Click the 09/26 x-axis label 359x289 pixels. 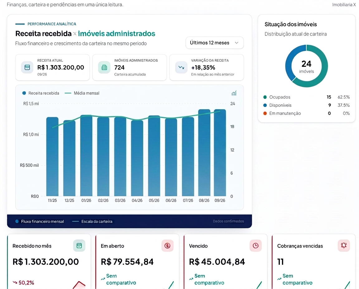click(x=220, y=201)
